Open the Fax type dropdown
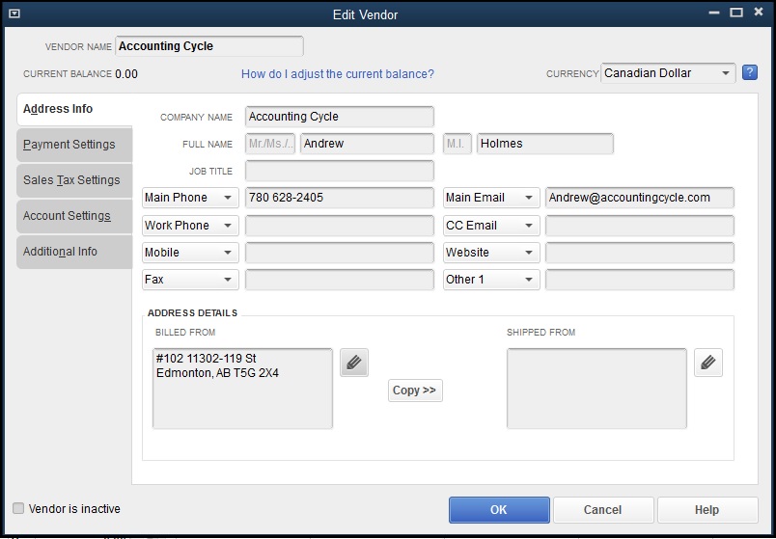 190,280
